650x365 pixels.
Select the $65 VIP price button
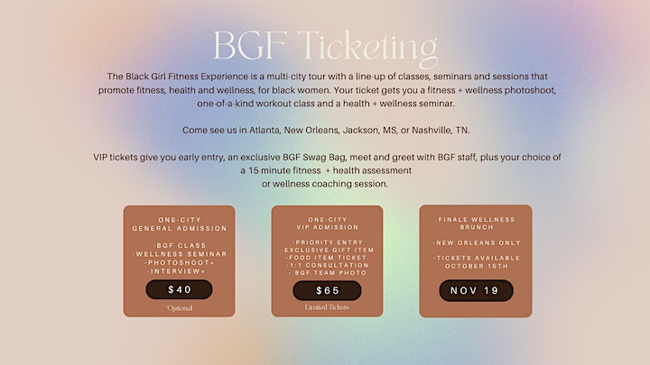(327, 290)
